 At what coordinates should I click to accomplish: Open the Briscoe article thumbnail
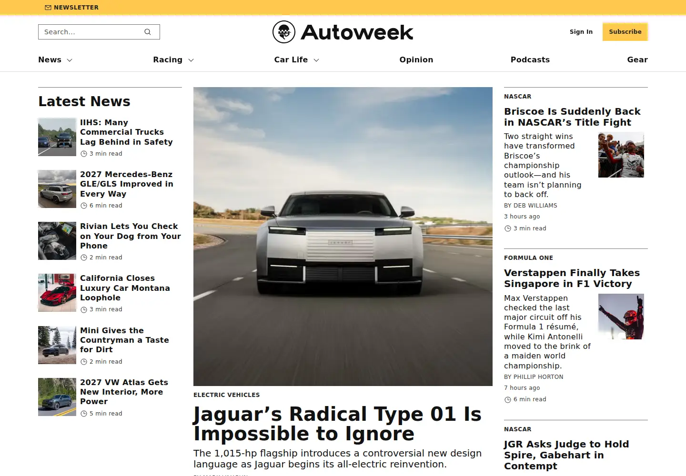pyautogui.click(x=621, y=155)
